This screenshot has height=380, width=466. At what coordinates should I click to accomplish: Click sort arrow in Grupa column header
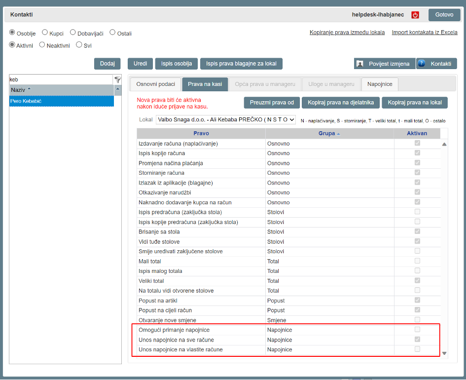point(338,134)
